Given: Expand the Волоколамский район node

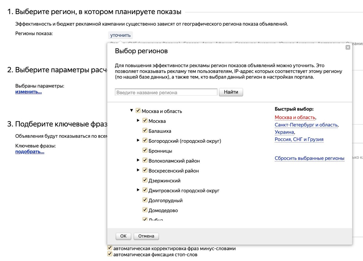Looking at the screenshot, I should 138,160.
